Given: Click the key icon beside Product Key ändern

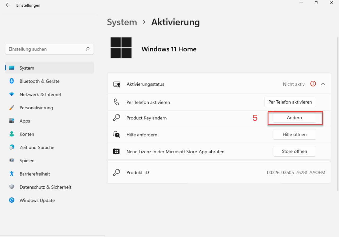Looking at the screenshot, I should click(x=116, y=118).
